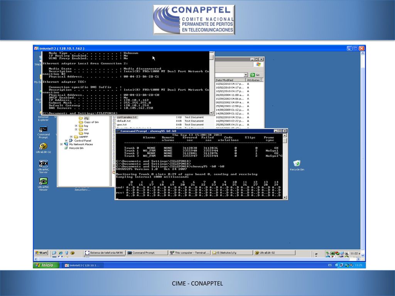395x296 pixels.
Task: Select the 26/03/2004 11:00 date row
Action: pyautogui.click(x=230, y=95)
